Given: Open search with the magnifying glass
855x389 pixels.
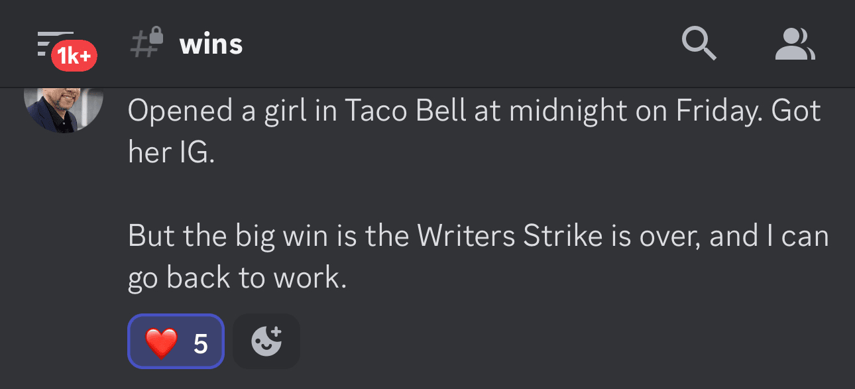Looking at the screenshot, I should pos(699,45).
